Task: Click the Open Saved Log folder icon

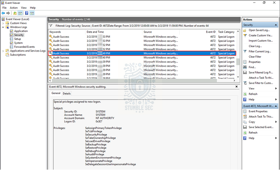Action: [x=245, y=30]
